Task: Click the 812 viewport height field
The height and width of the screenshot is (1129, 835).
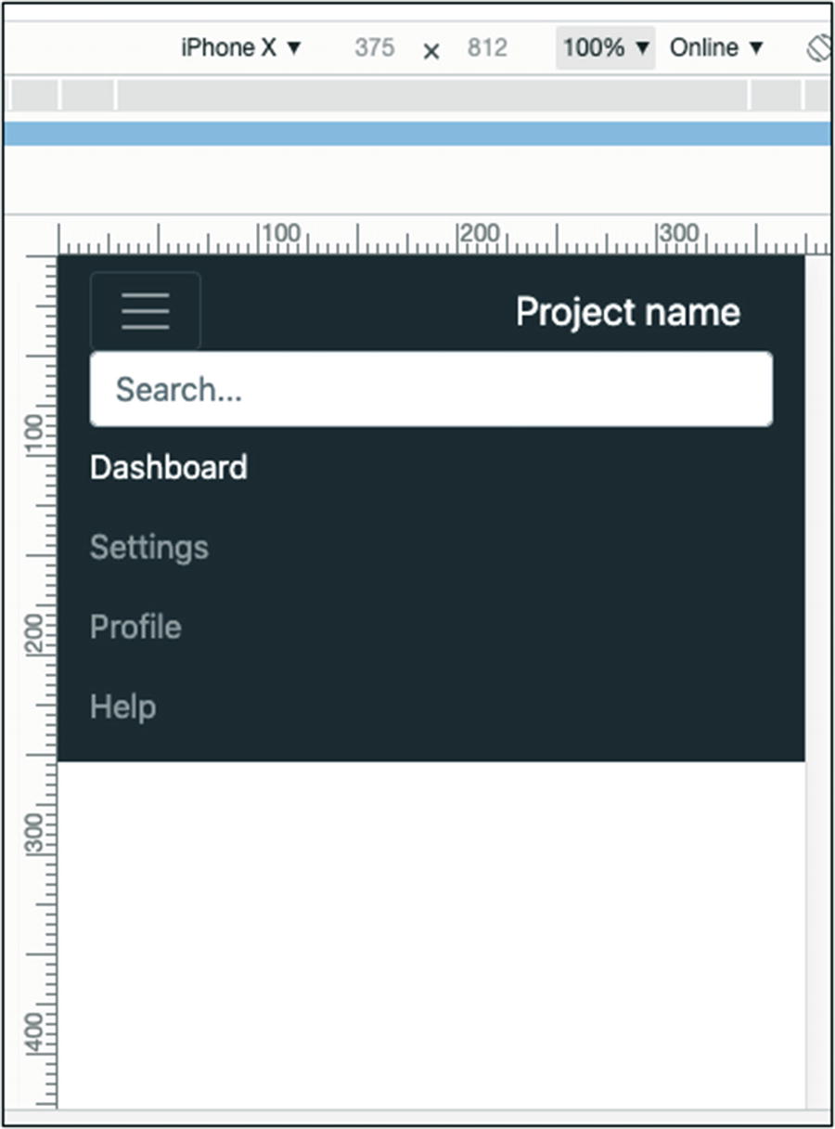Action: [487, 48]
